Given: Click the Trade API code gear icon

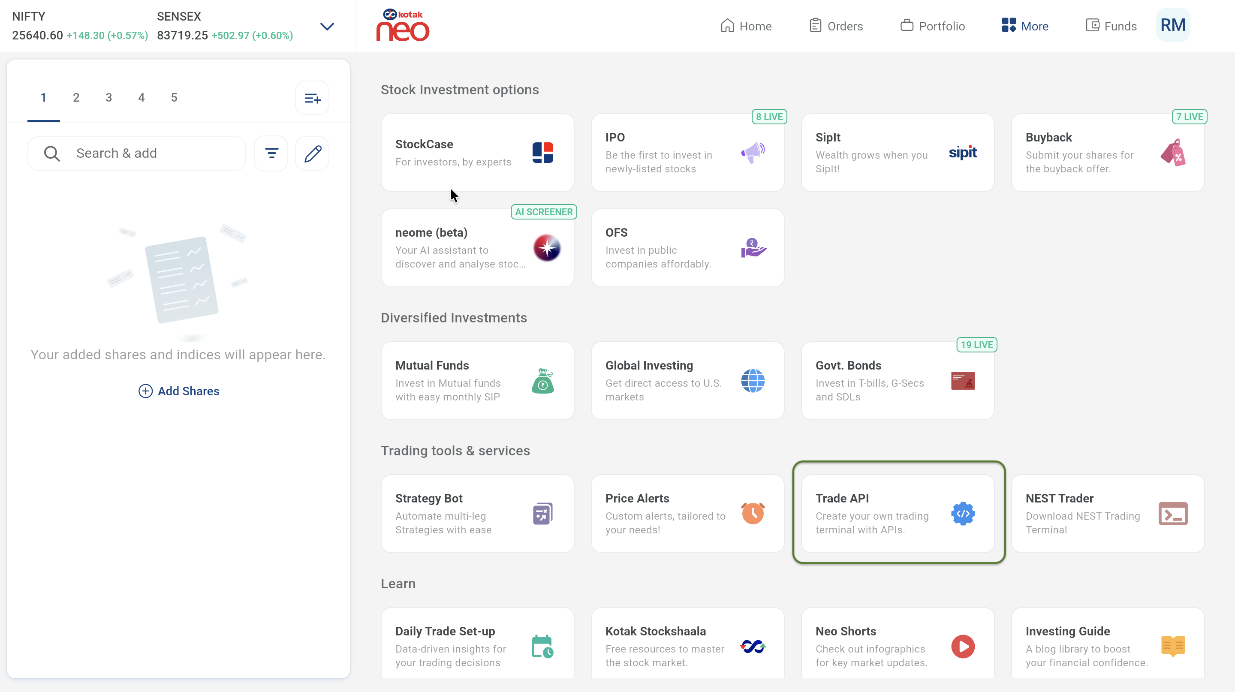Looking at the screenshot, I should pos(962,514).
